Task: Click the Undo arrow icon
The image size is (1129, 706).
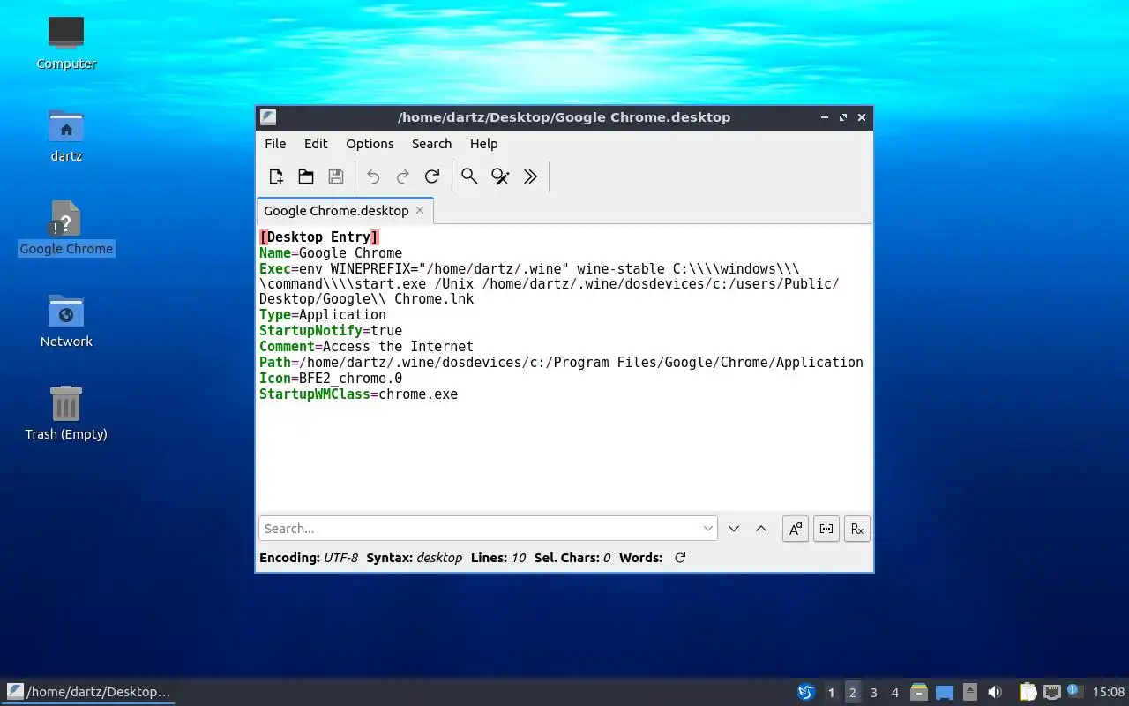Action: pyautogui.click(x=373, y=176)
